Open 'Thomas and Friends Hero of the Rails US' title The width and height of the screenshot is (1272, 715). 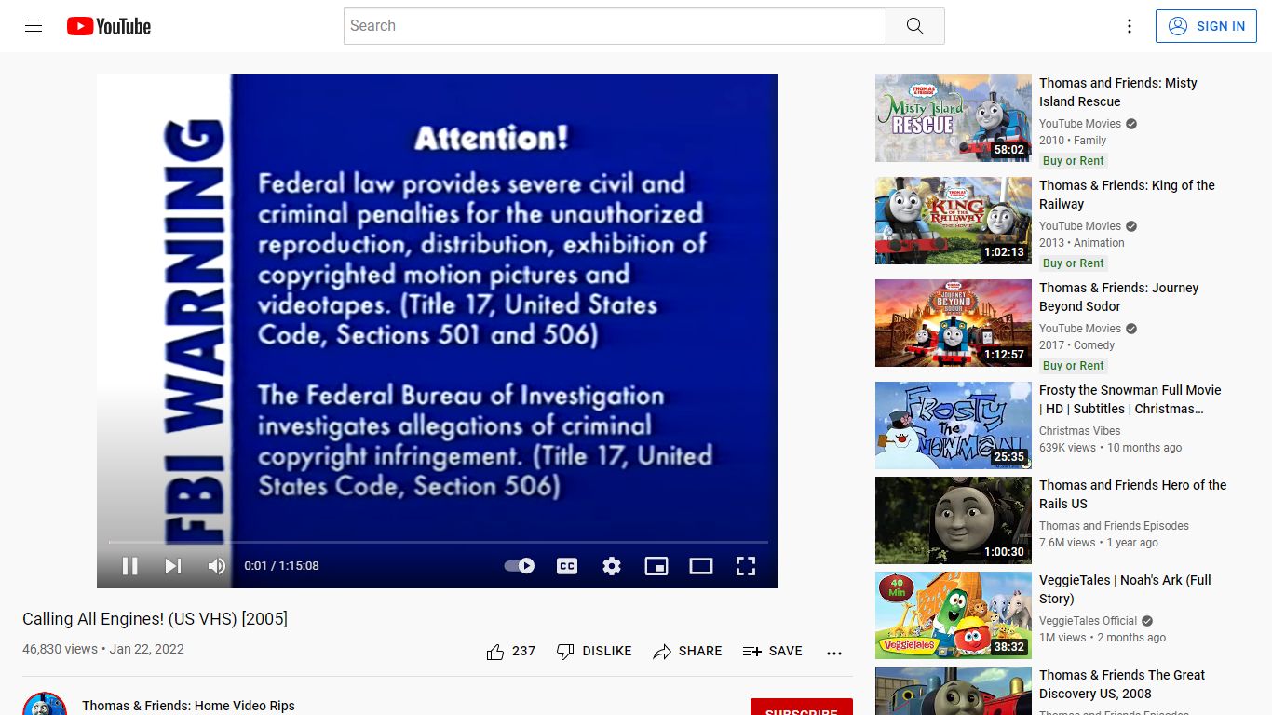tap(1132, 494)
